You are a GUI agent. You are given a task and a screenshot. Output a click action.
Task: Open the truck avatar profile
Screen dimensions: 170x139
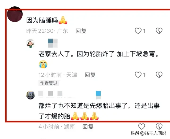(x=31, y=95)
